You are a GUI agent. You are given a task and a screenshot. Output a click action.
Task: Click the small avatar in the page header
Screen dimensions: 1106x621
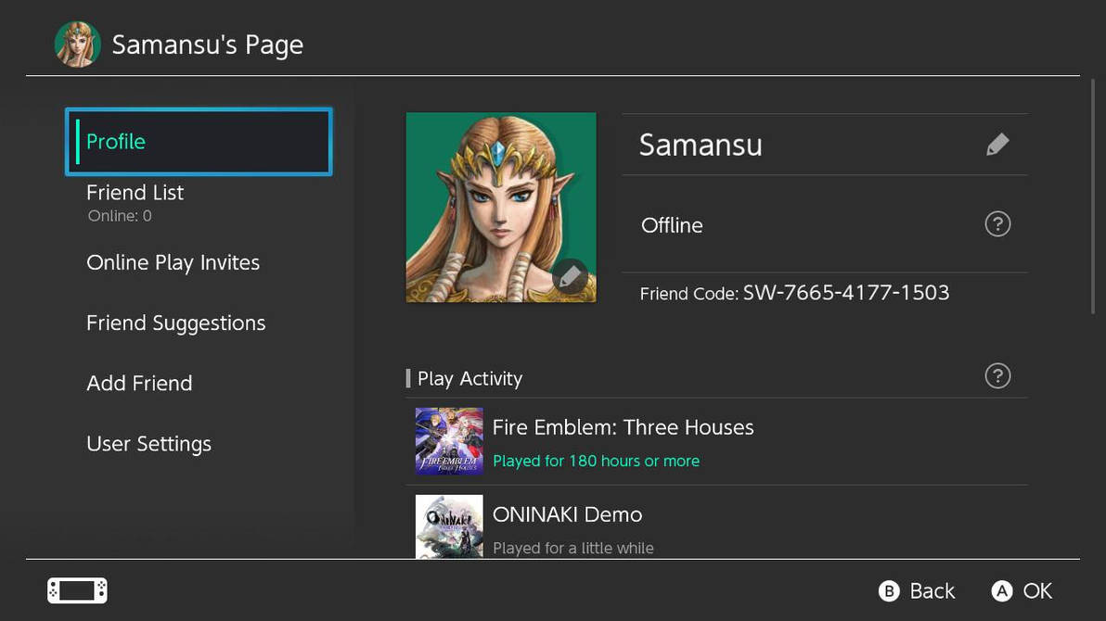pyautogui.click(x=77, y=44)
